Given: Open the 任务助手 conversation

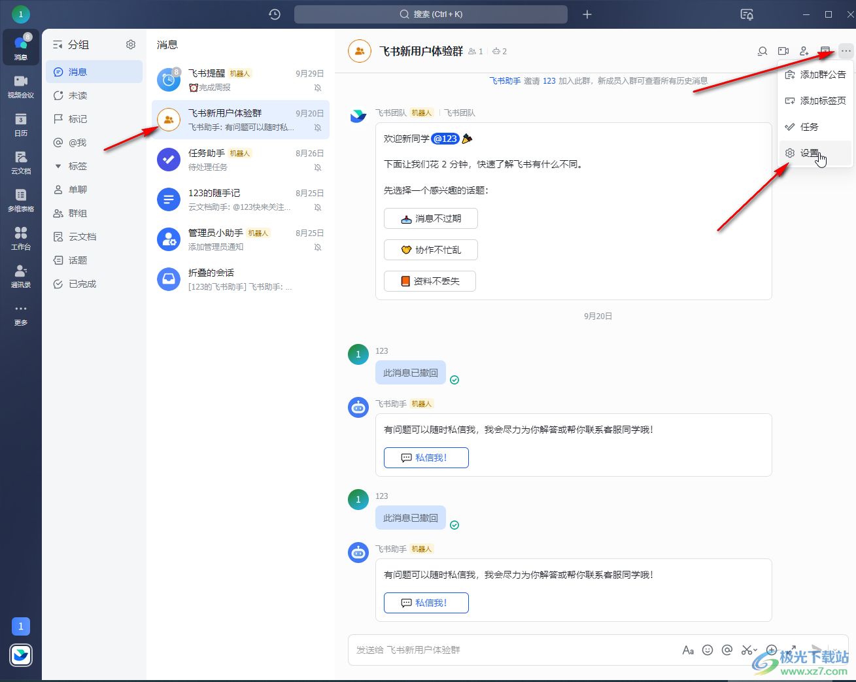Looking at the screenshot, I should 241,160.
